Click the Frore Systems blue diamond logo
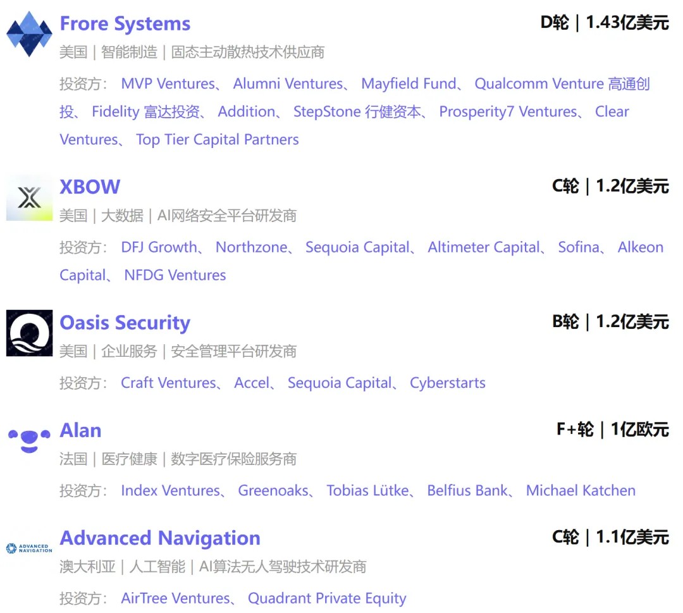Viewport: 683px width, 613px height. click(x=29, y=34)
